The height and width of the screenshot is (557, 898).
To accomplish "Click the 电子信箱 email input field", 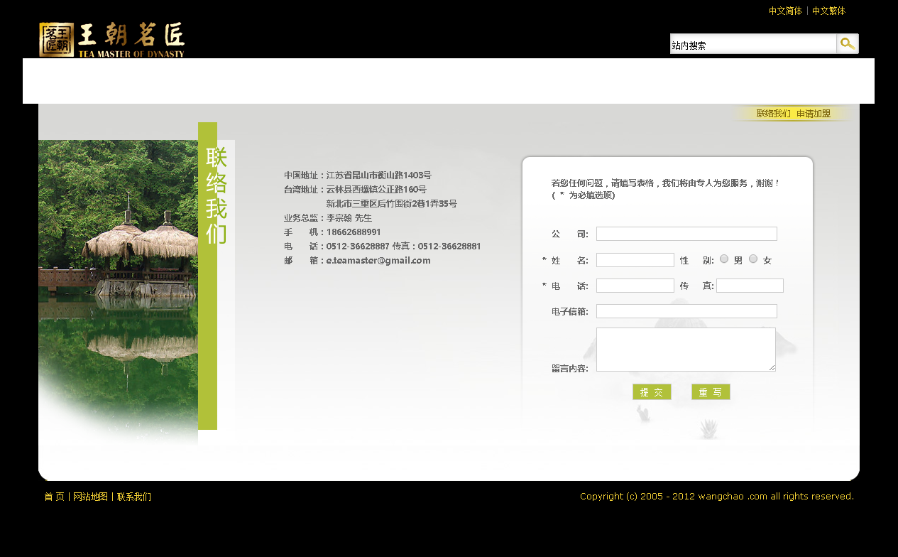I will [x=686, y=311].
